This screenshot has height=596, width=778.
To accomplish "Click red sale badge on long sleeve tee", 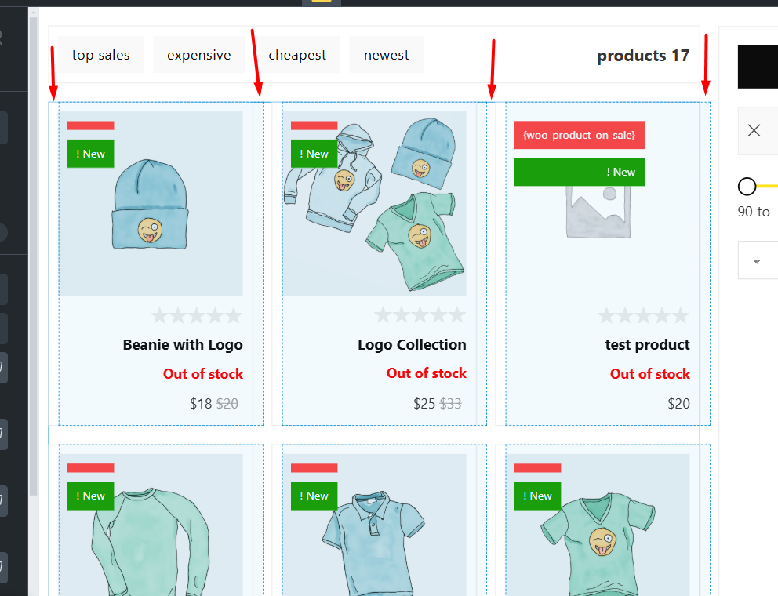I will (x=91, y=468).
